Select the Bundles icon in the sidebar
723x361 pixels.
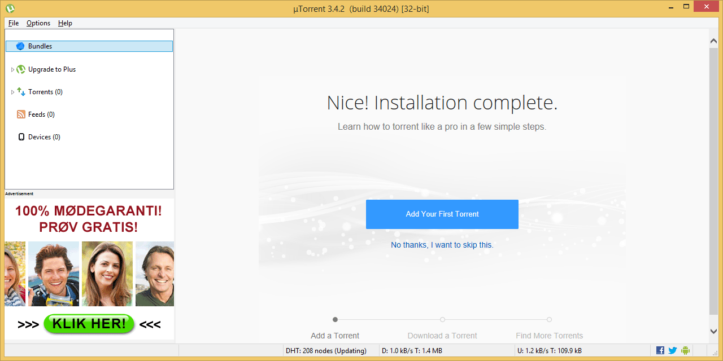click(20, 46)
